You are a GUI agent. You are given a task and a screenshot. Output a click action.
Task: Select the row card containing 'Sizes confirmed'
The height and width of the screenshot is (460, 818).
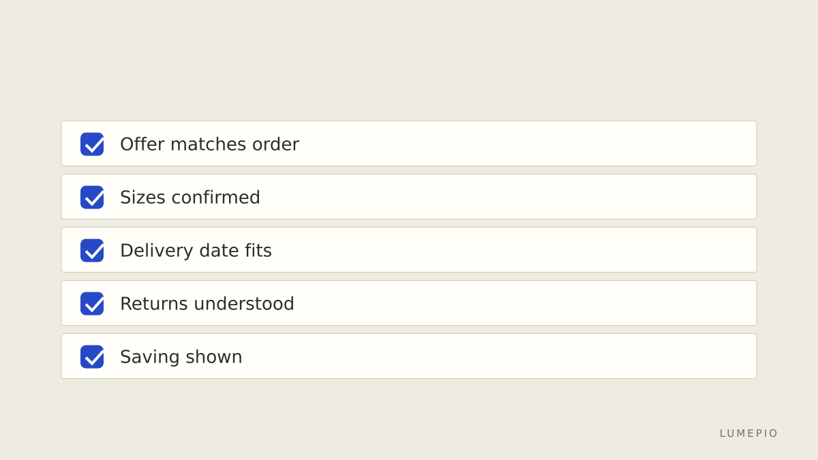(409, 197)
